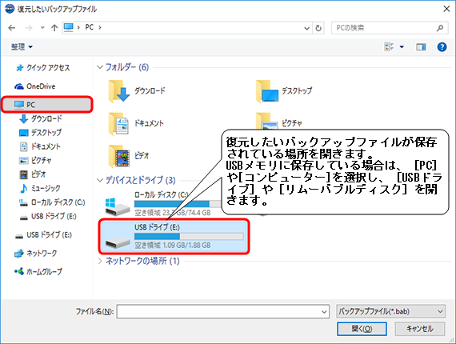The height and width of the screenshot is (344, 456).
Task: Collapse the デバイスとドライブ (3) group
Action: [100, 180]
